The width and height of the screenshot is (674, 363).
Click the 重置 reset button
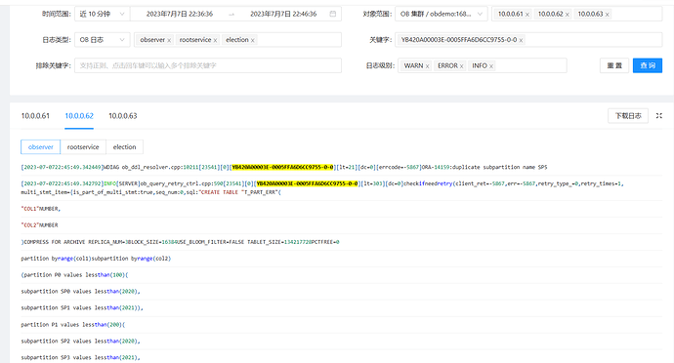614,65
